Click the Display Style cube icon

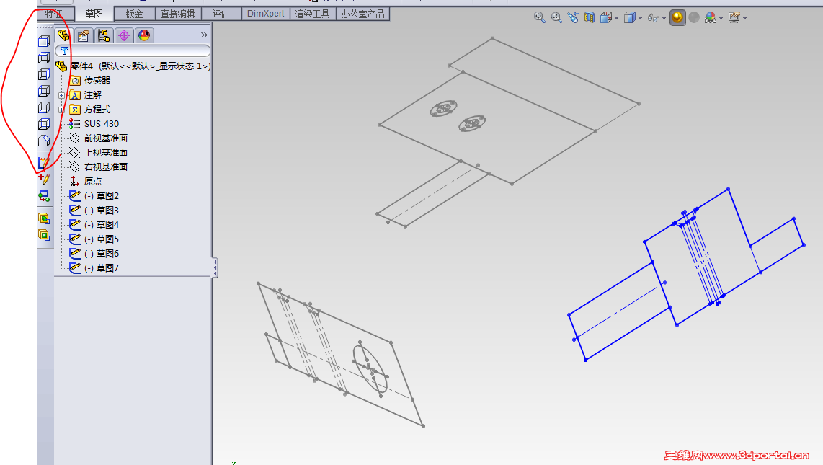tap(630, 17)
